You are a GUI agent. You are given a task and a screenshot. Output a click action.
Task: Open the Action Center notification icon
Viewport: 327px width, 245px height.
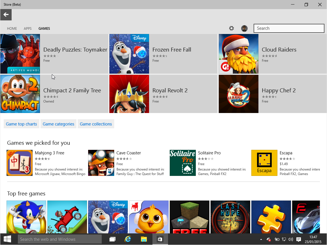pos(298,239)
